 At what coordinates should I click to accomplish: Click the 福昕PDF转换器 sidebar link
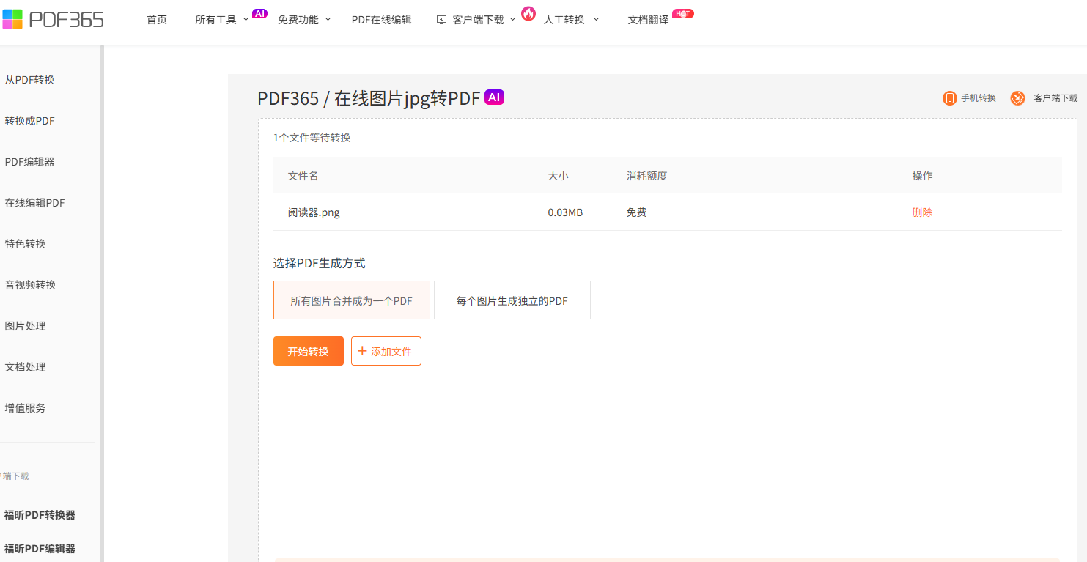[x=40, y=515]
